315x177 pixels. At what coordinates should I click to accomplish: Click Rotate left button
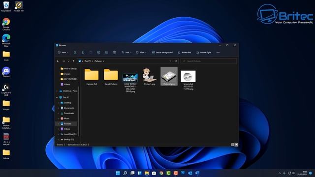[184, 53]
